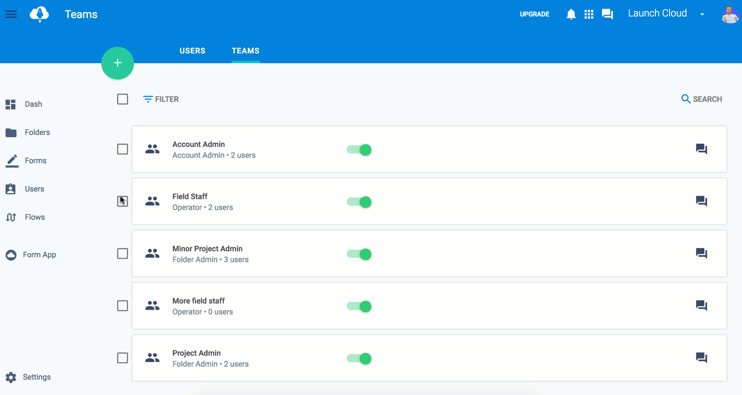Open the FILTER options
742x395 pixels.
pyautogui.click(x=161, y=99)
